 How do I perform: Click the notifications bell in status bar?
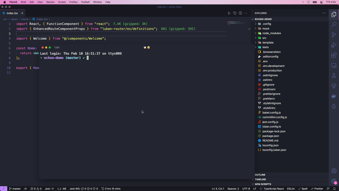click(x=334, y=189)
